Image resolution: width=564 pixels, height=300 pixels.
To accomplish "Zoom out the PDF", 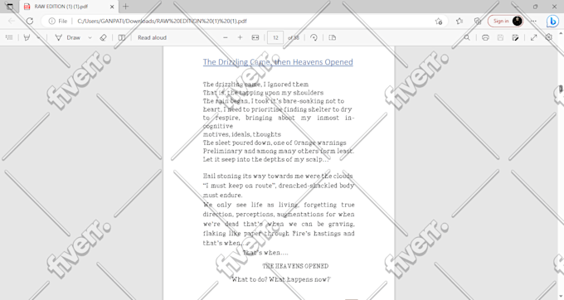I will pos(226,37).
